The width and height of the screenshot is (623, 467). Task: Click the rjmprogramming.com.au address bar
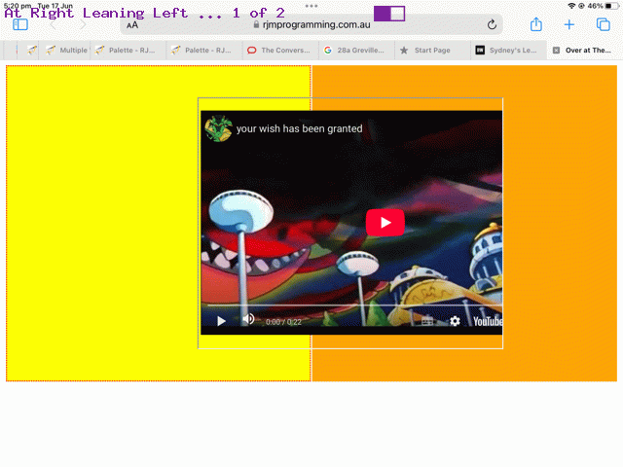[x=311, y=25]
